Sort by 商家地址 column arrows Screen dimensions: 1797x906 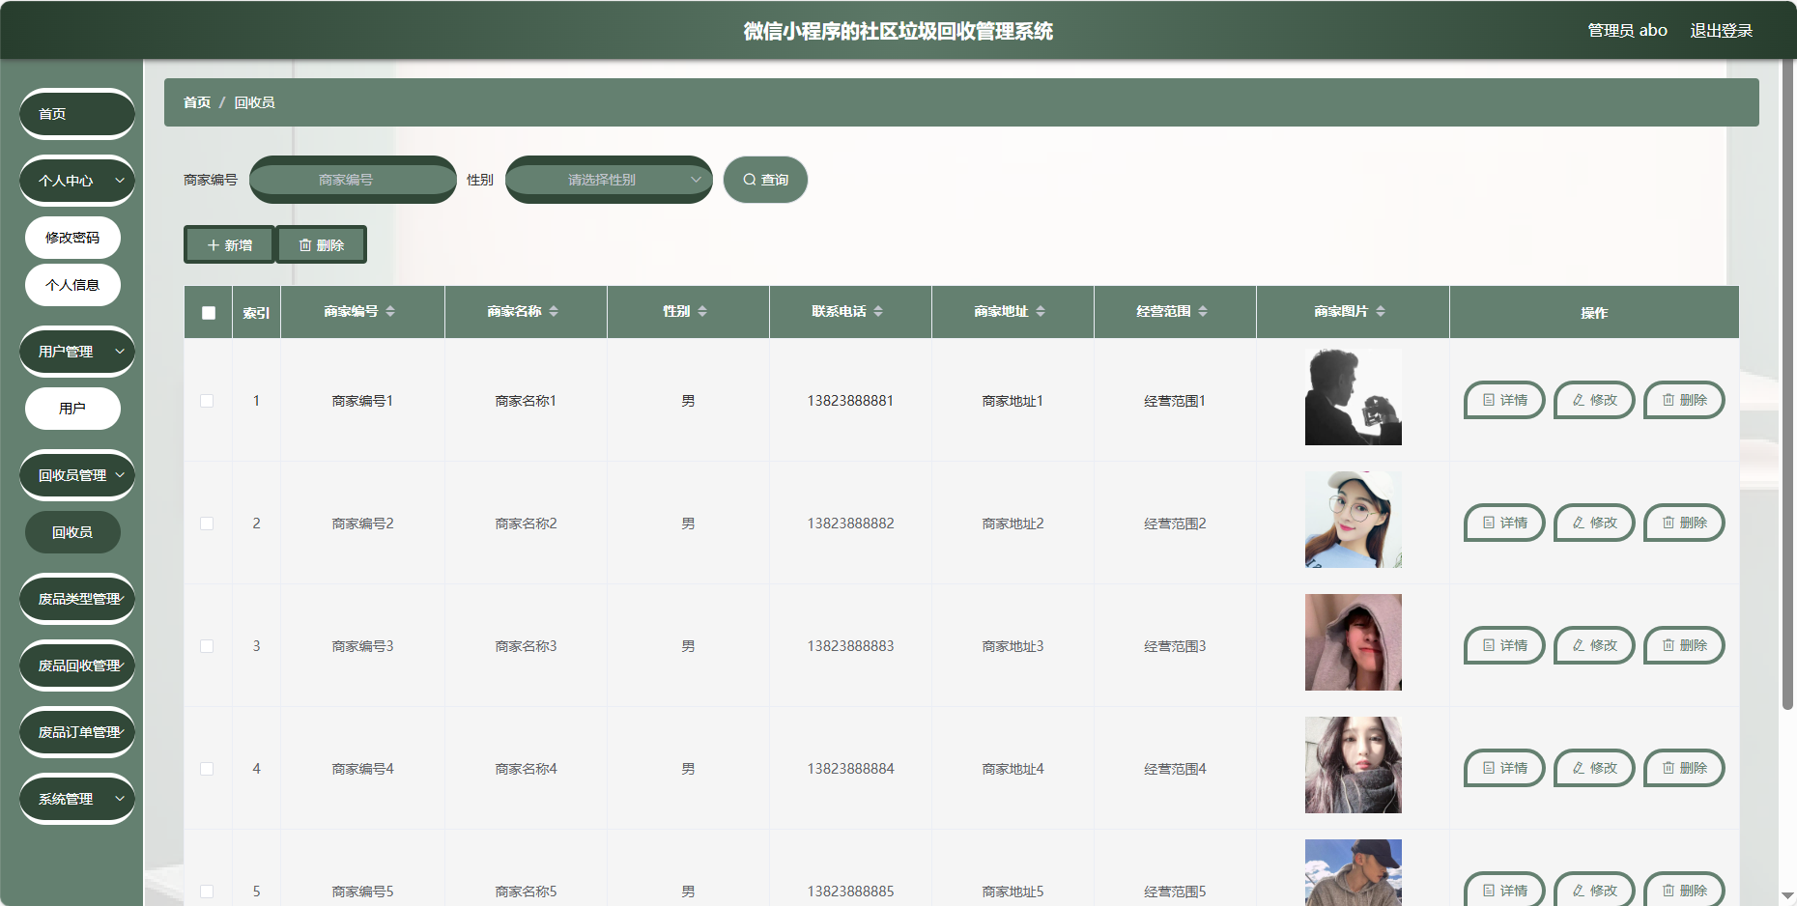[1041, 311]
